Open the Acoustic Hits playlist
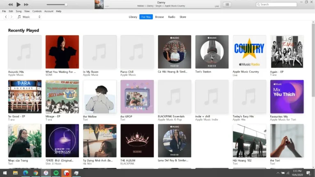 pos(25,52)
